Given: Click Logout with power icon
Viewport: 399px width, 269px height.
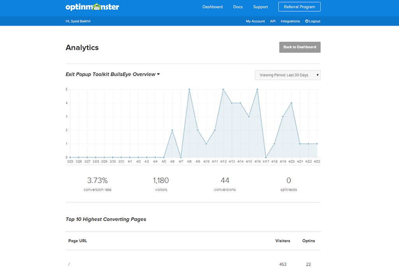Looking at the screenshot, I should click(313, 21).
